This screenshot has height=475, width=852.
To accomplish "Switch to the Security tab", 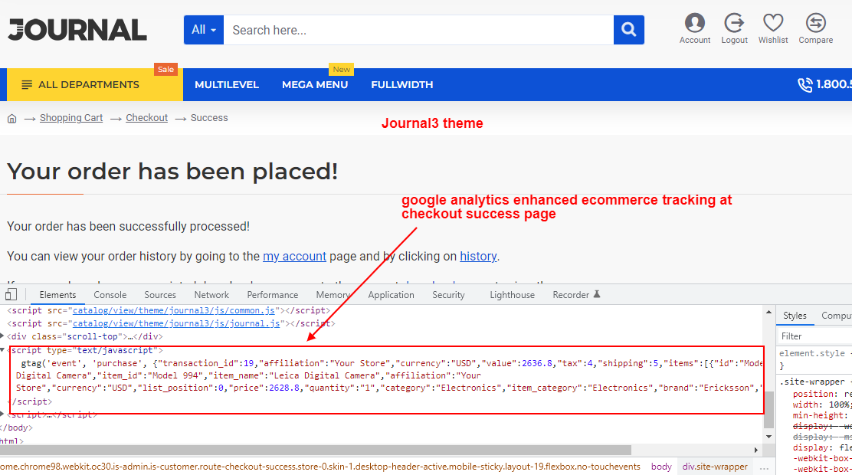I will tap(448, 294).
